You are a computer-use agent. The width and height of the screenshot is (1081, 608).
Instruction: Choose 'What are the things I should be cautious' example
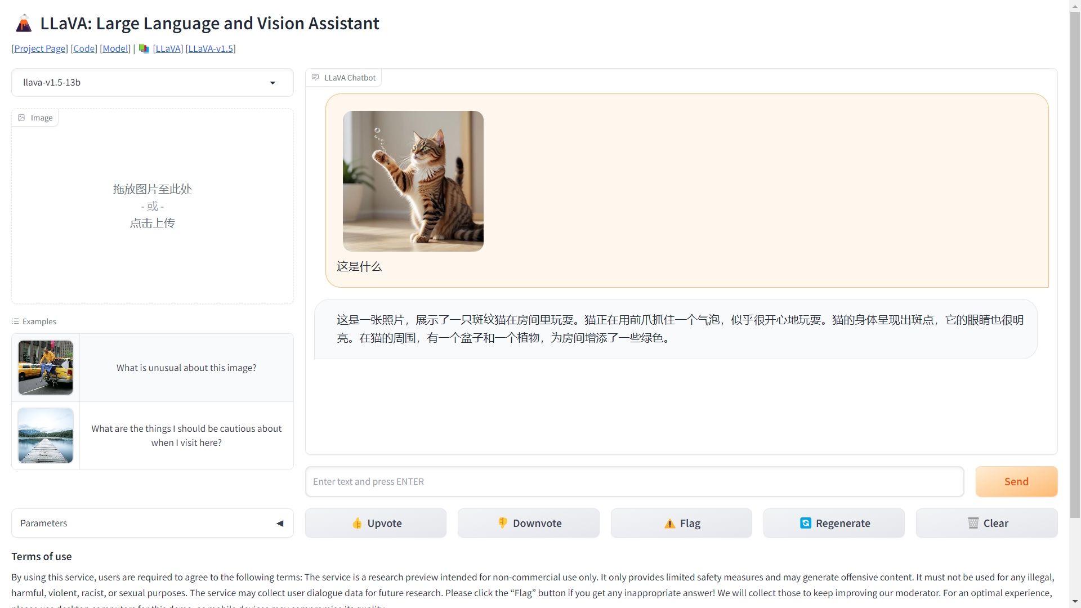point(186,436)
